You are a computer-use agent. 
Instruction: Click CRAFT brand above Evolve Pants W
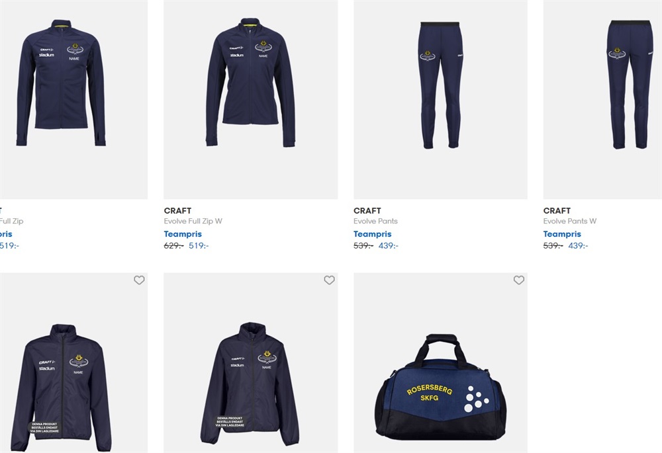(557, 210)
